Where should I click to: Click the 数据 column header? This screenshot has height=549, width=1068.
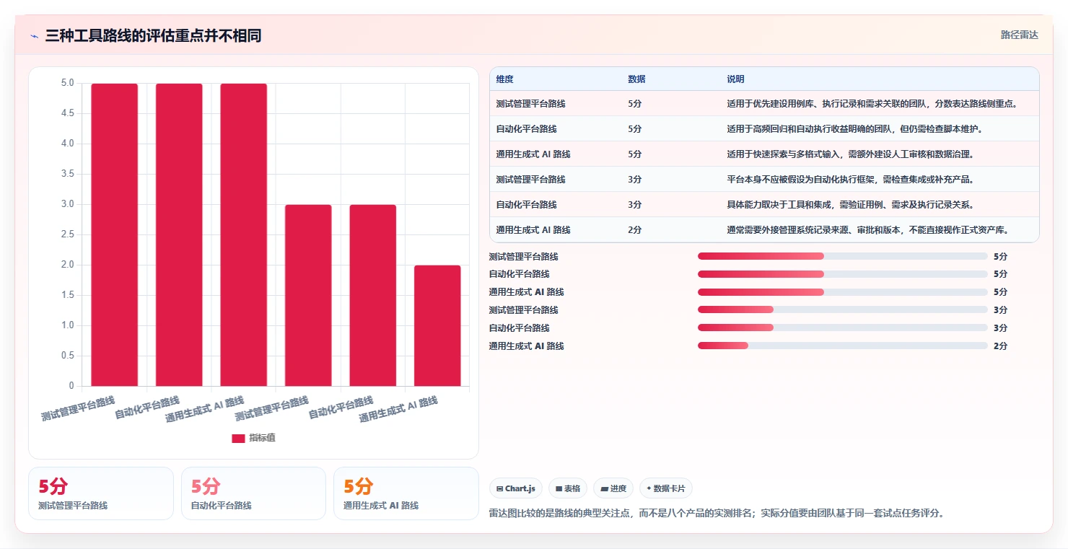(636, 79)
